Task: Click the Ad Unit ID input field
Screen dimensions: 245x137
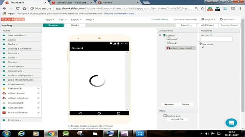Action: click(x=217, y=39)
